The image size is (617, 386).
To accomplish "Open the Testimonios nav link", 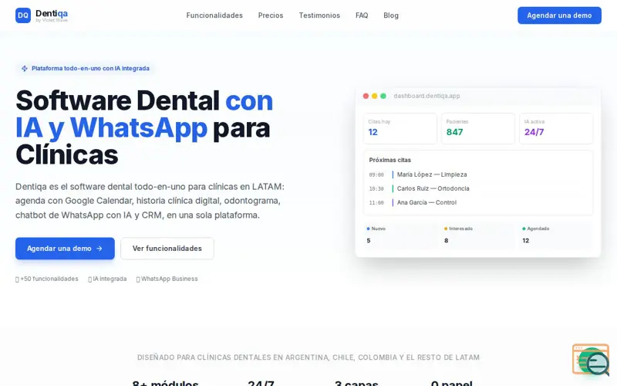I will (x=319, y=15).
